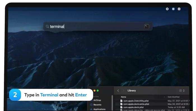Click the Library title in Finder toolbar
Image resolution: width=196 pixels, height=111 pixels.
pyautogui.click(x=132, y=91)
